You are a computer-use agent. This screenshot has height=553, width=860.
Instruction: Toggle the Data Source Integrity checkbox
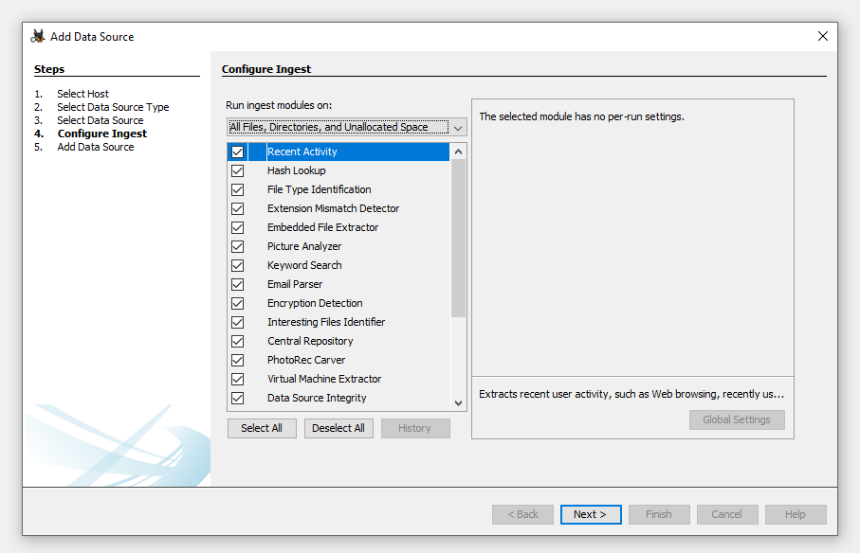point(237,398)
